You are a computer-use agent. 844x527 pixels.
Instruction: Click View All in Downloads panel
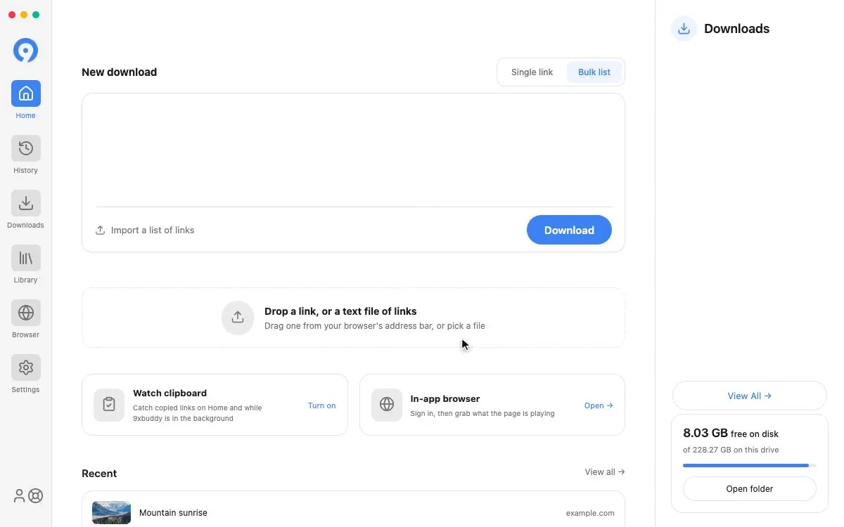coord(750,396)
